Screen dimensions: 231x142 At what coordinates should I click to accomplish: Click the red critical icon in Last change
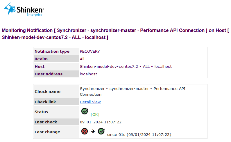coord(85,131)
